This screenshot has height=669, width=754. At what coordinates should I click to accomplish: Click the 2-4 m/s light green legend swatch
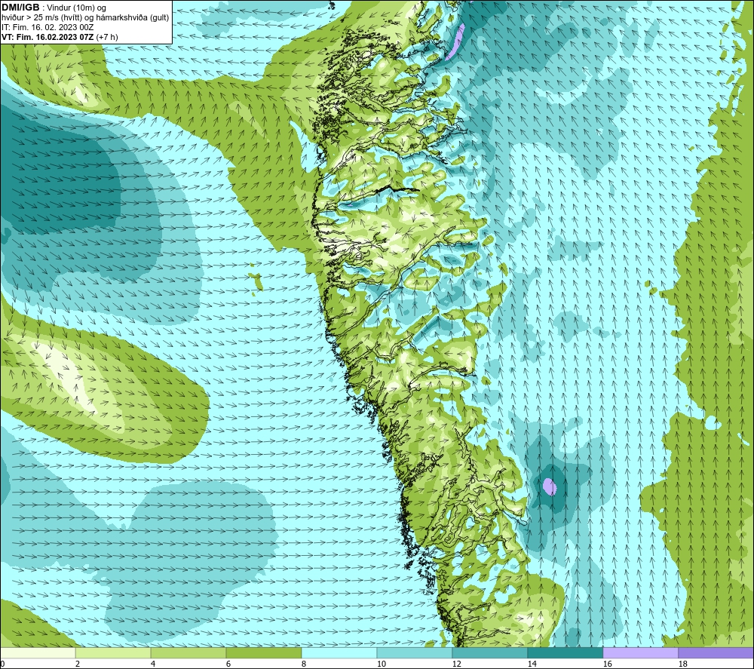pyautogui.click(x=113, y=652)
